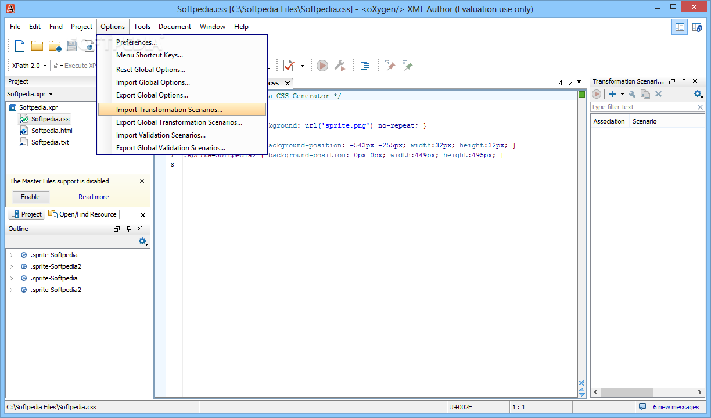Screen dimensions: 711x418
Task: Click the Validate red checkmark icon
Action: pos(289,66)
